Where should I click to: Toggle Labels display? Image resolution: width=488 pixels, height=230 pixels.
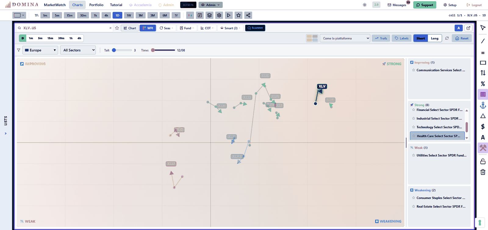401,38
